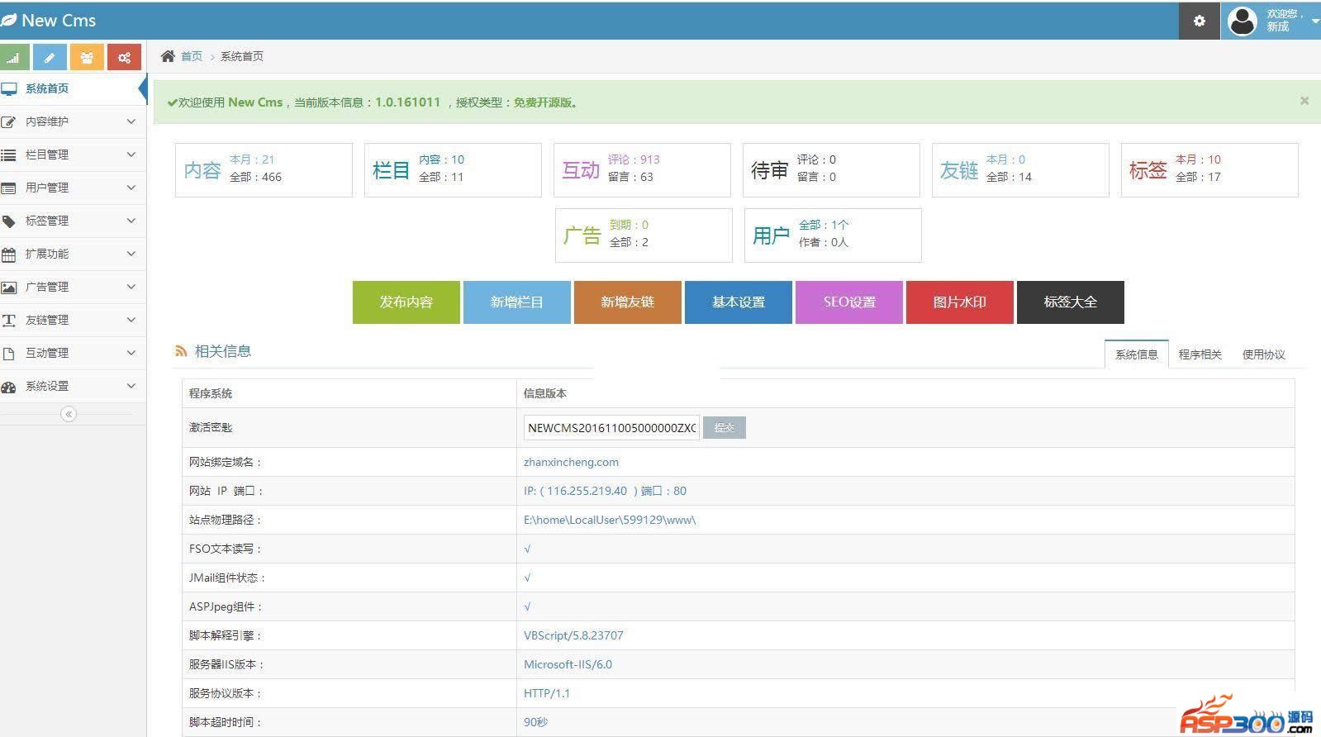
Task: Open the 广告 statistics card
Action: (x=644, y=235)
